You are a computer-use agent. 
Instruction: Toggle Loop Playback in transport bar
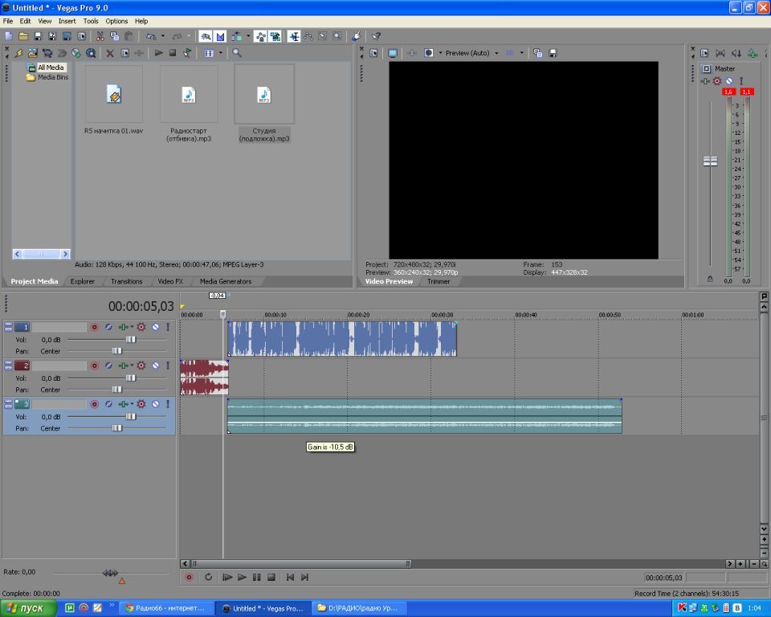click(208, 577)
